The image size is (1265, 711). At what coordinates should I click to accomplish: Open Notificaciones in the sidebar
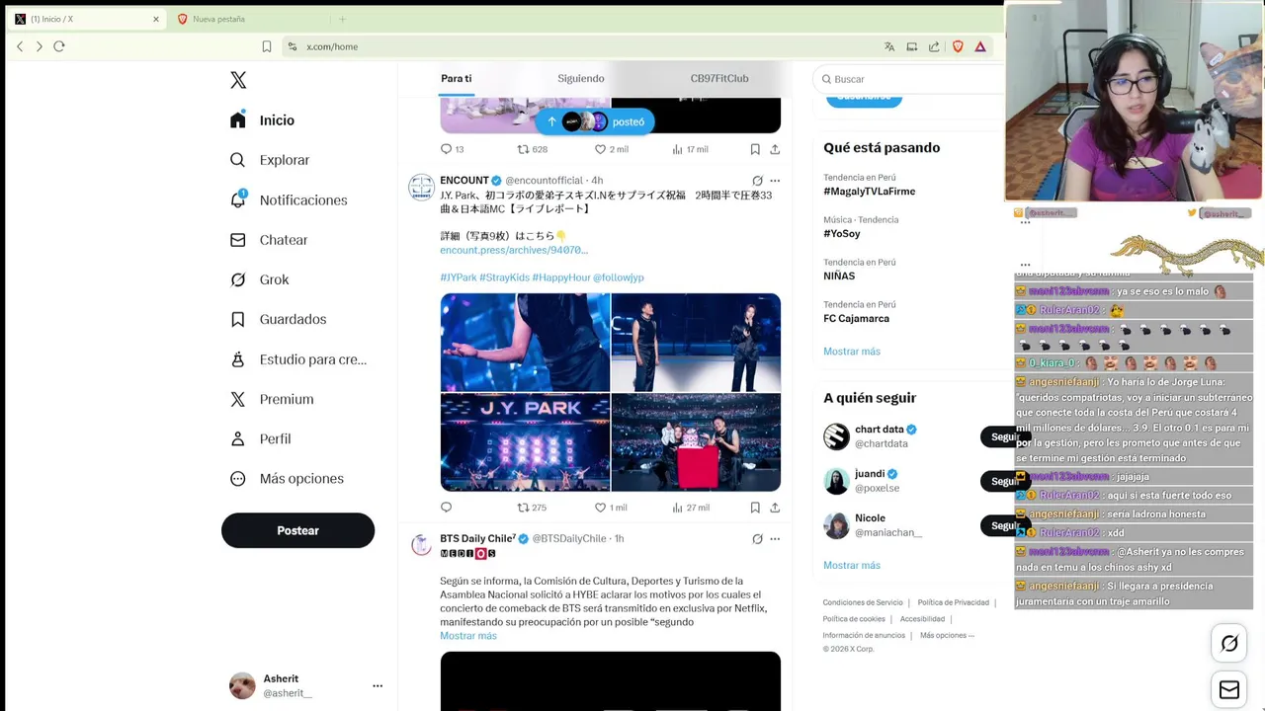point(289,199)
